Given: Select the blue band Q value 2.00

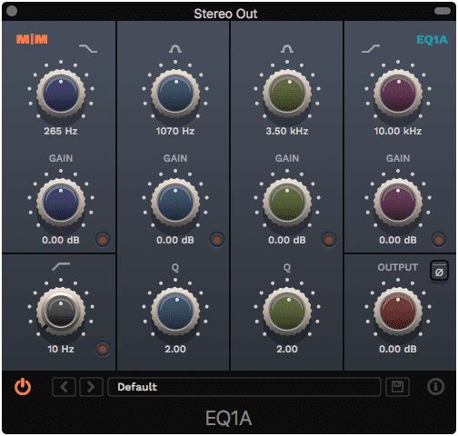Looking at the screenshot, I should (175, 349).
